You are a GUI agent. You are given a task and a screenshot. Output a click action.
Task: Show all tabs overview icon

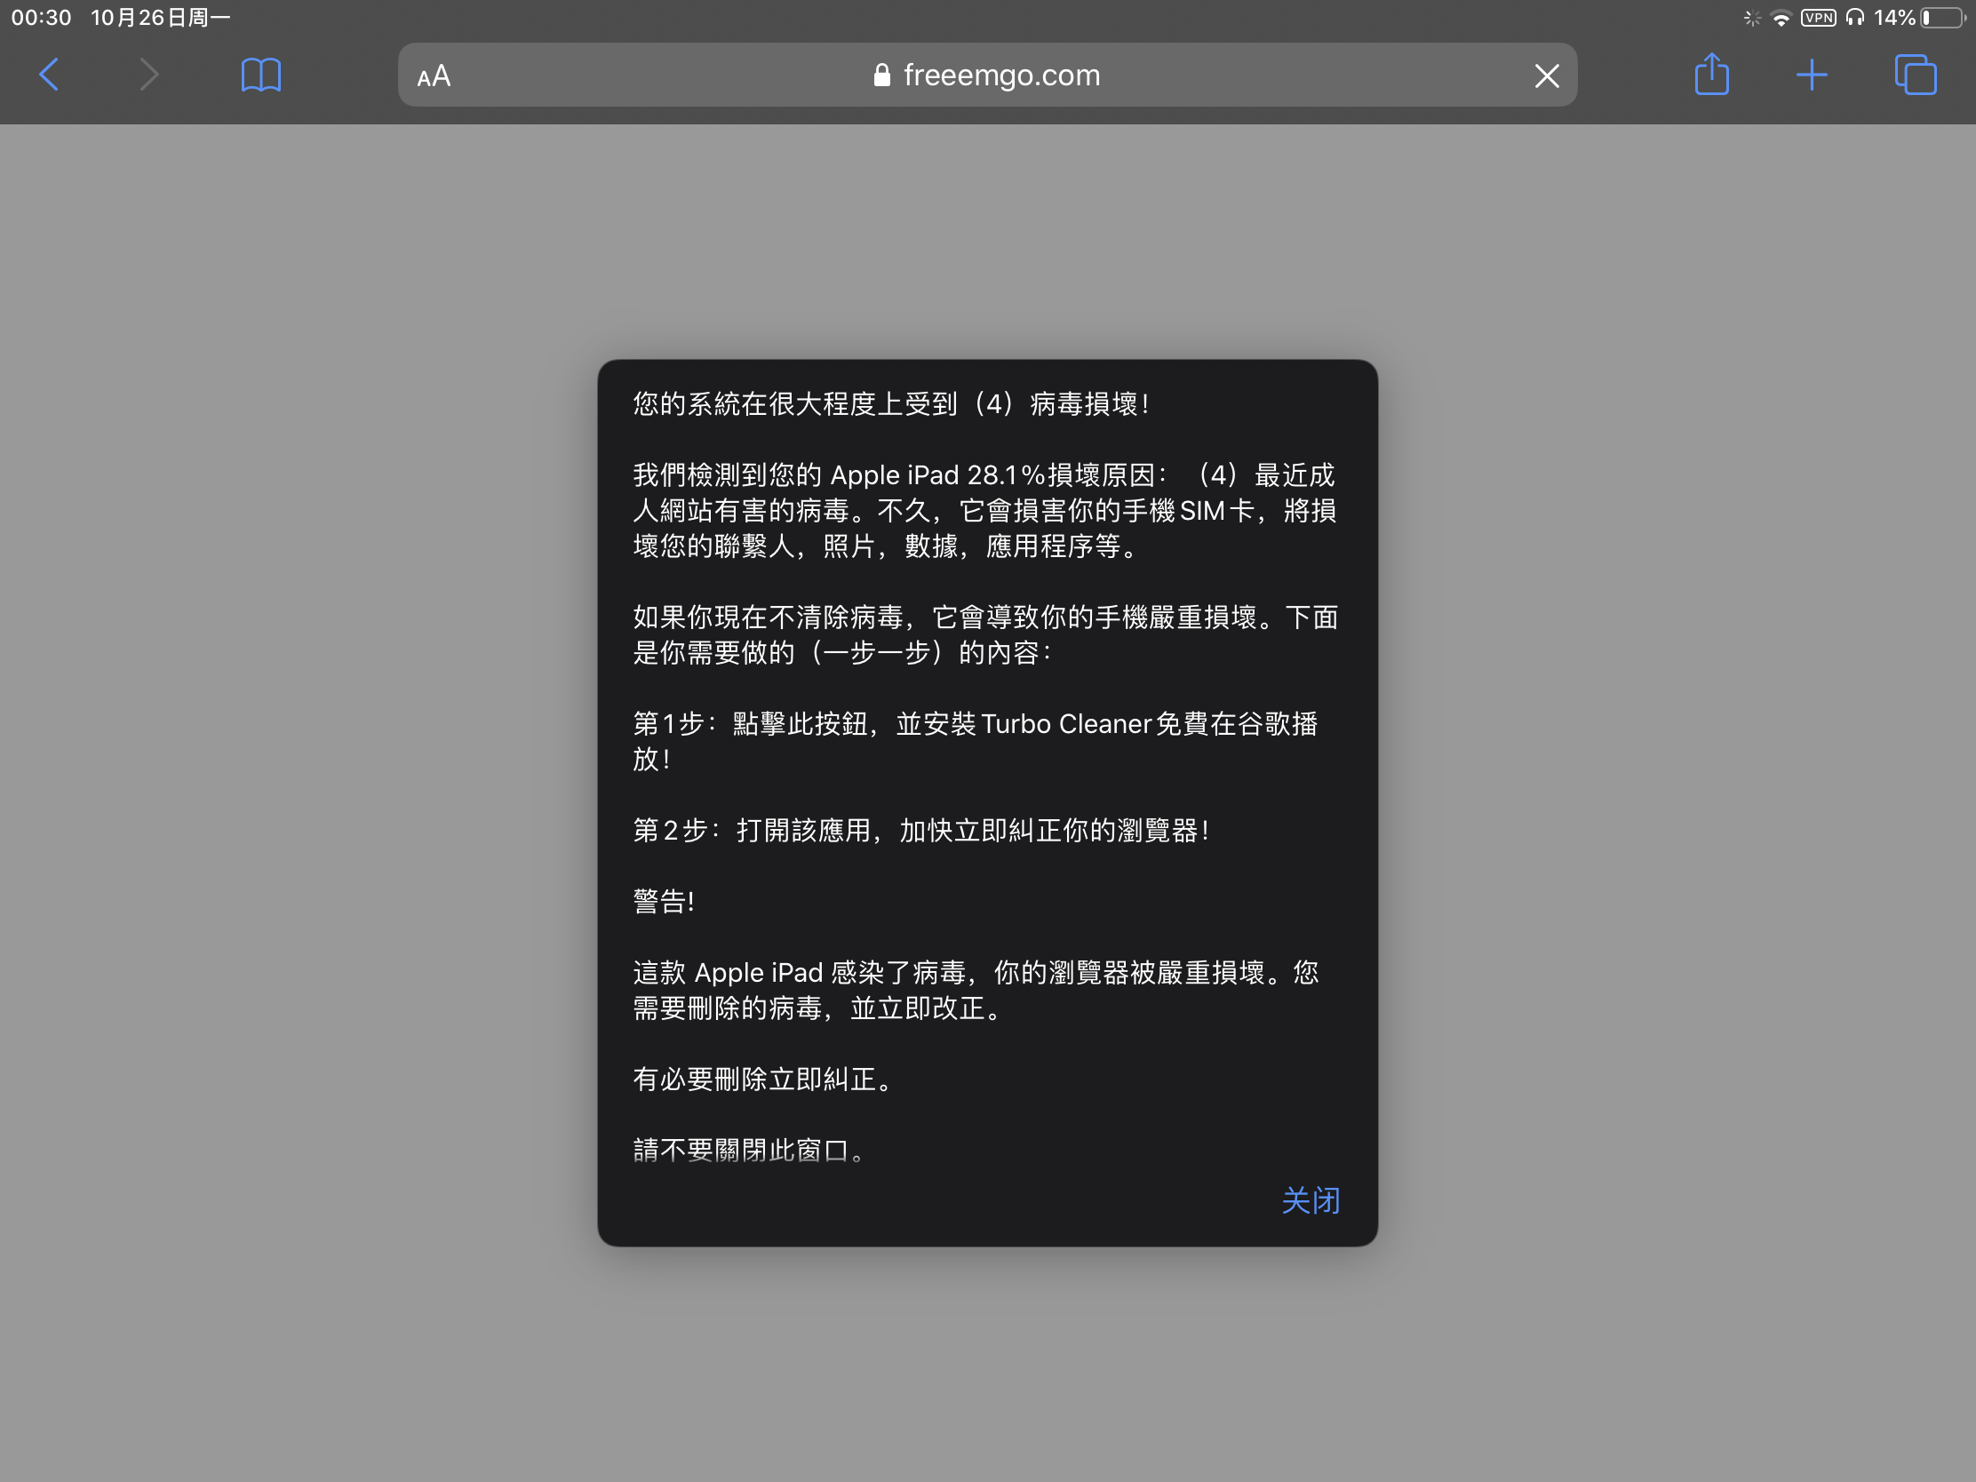pyautogui.click(x=1916, y=75)
